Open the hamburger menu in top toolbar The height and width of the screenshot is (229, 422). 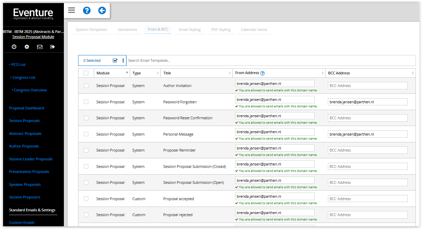pos(71,10)
